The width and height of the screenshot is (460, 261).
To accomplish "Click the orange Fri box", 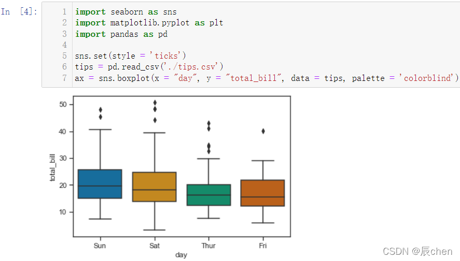I will [263, 193].
